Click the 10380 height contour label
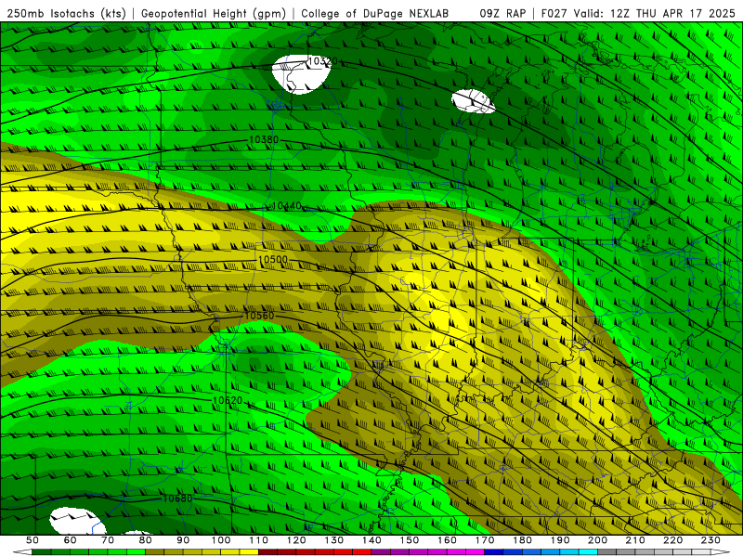The width and height of the screenshot is (743, 557). pos(264,140)
